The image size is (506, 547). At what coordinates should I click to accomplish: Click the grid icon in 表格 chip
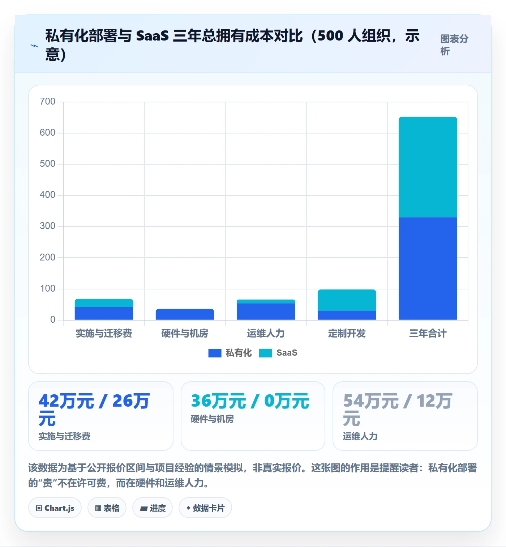pyautogui.click(x=98, y=508)
